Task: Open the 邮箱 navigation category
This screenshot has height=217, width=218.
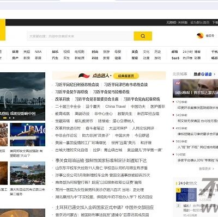Action: (x=174, y=52)
